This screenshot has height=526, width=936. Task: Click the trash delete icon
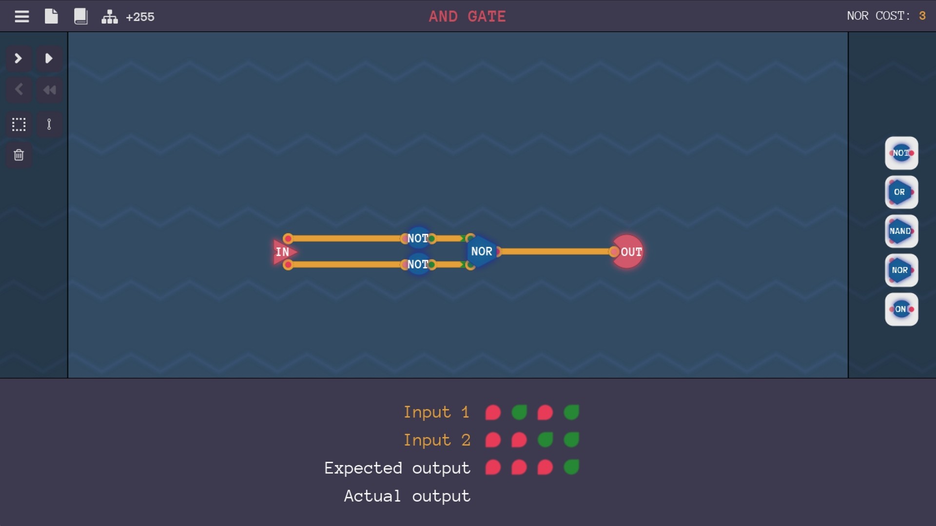[19, 155]
